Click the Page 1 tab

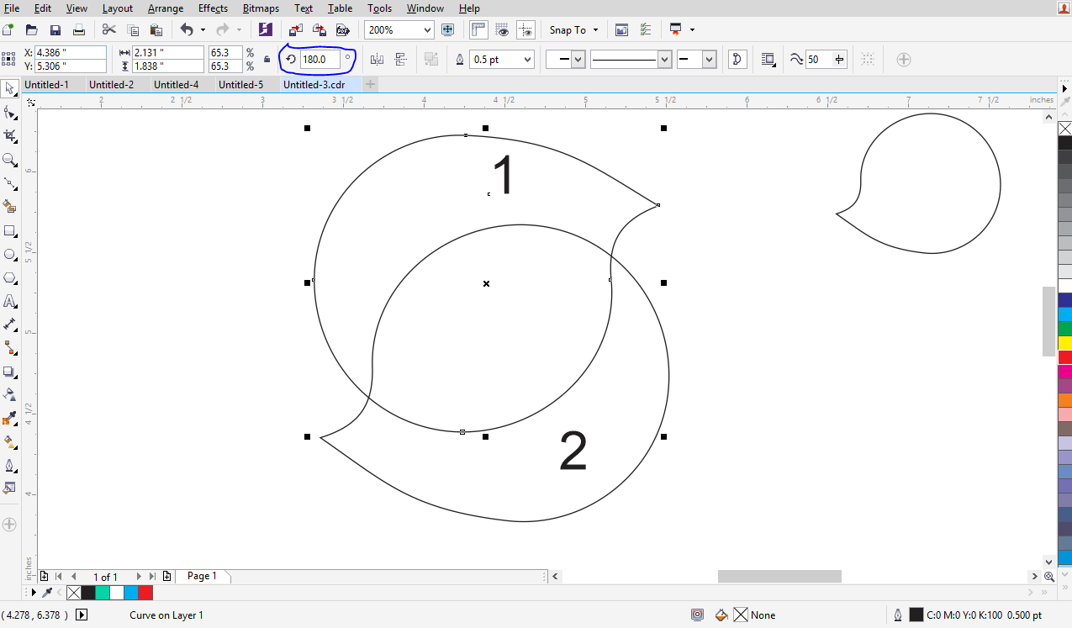pyautogui.click(x=202, y=576)
